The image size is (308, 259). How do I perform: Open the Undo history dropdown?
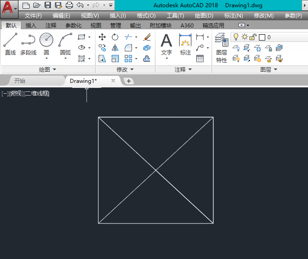[x=88, y=5]
